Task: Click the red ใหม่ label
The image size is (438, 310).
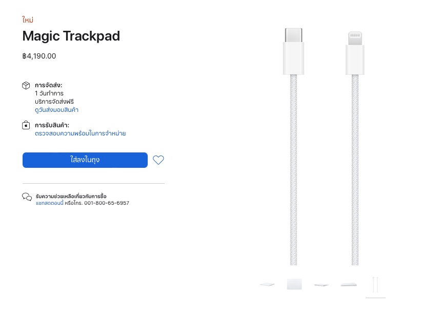Action: (28, 20)
